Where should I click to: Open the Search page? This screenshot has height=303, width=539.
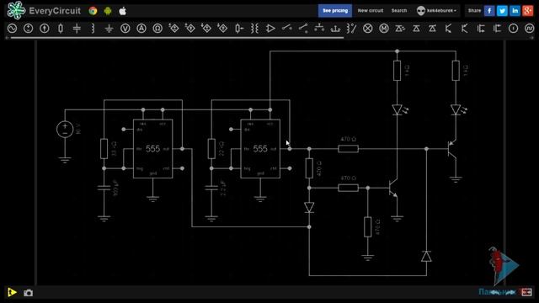point(398,11)
